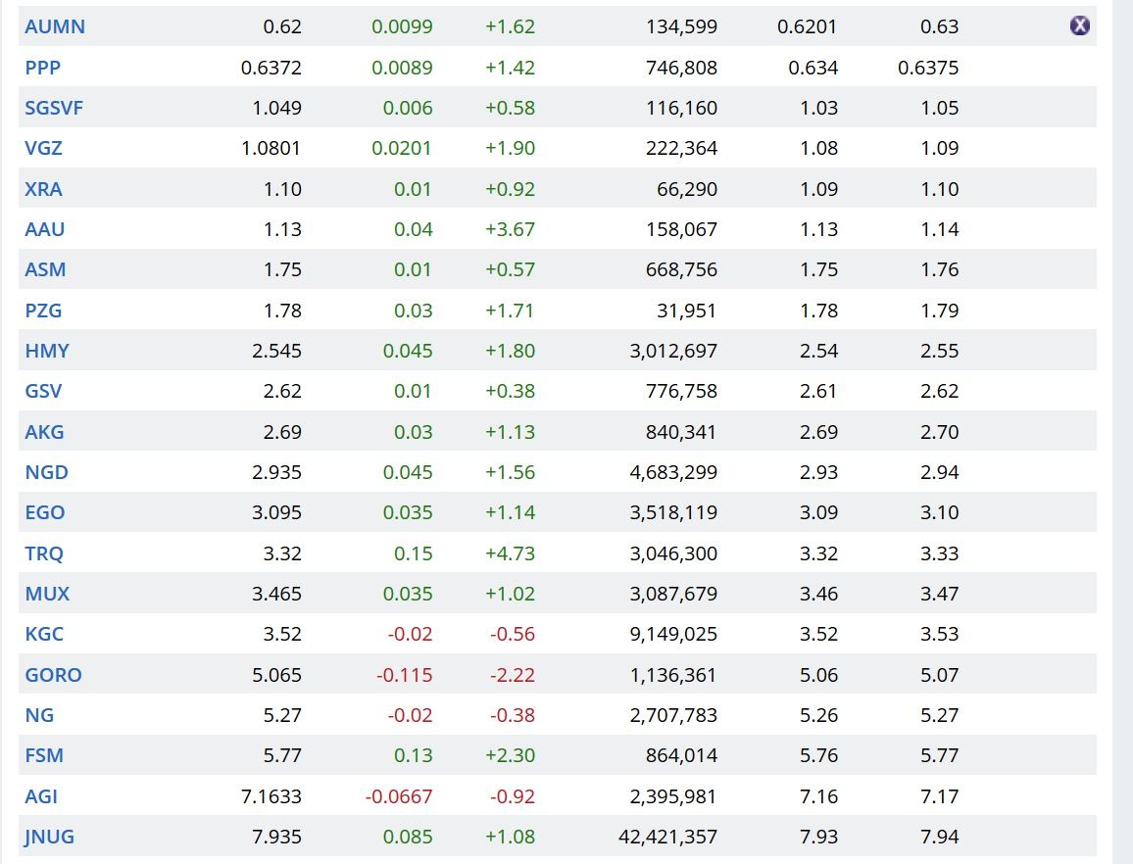Click the VGZ stock symbol

tap(43, 149)
